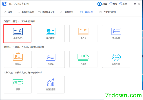Open 客服 customer service
This screenshot has height=100, width=143.
coord(113,4)
